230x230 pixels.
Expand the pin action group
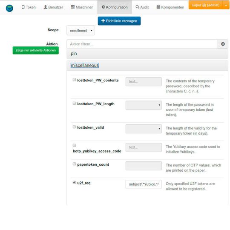(x=147, y=54)
